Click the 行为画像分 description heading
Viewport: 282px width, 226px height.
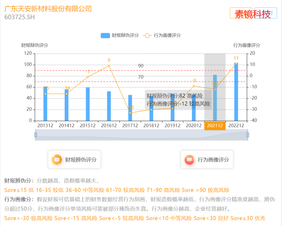tap(19, 199)
